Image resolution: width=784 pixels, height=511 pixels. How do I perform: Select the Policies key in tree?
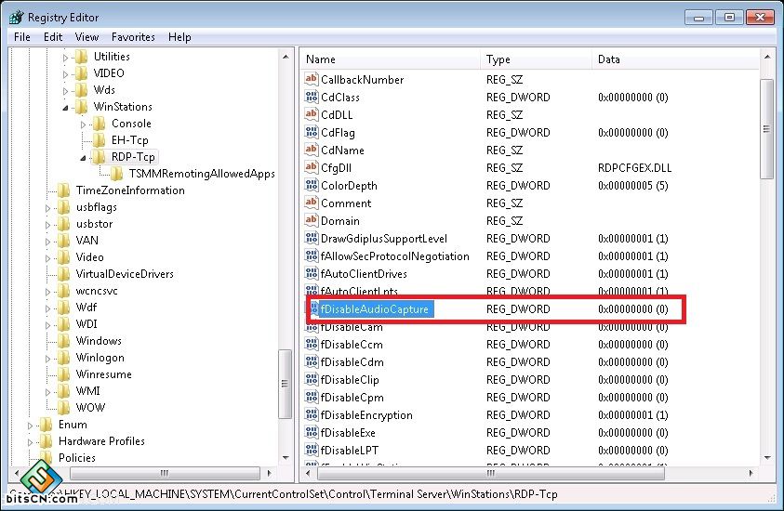point(76,457)
